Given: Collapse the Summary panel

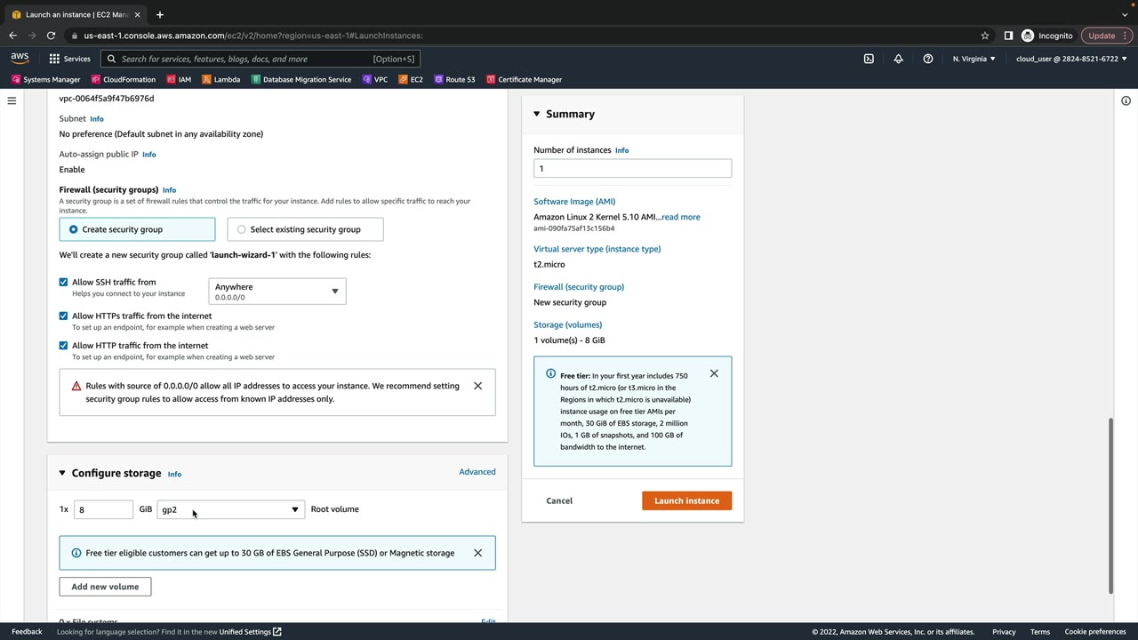Looking at the screenshot, I should (x=536, y=114).
